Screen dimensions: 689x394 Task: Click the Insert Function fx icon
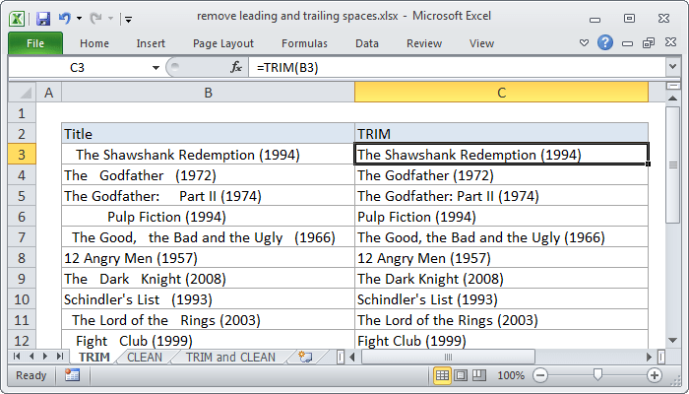click(236, 67)
